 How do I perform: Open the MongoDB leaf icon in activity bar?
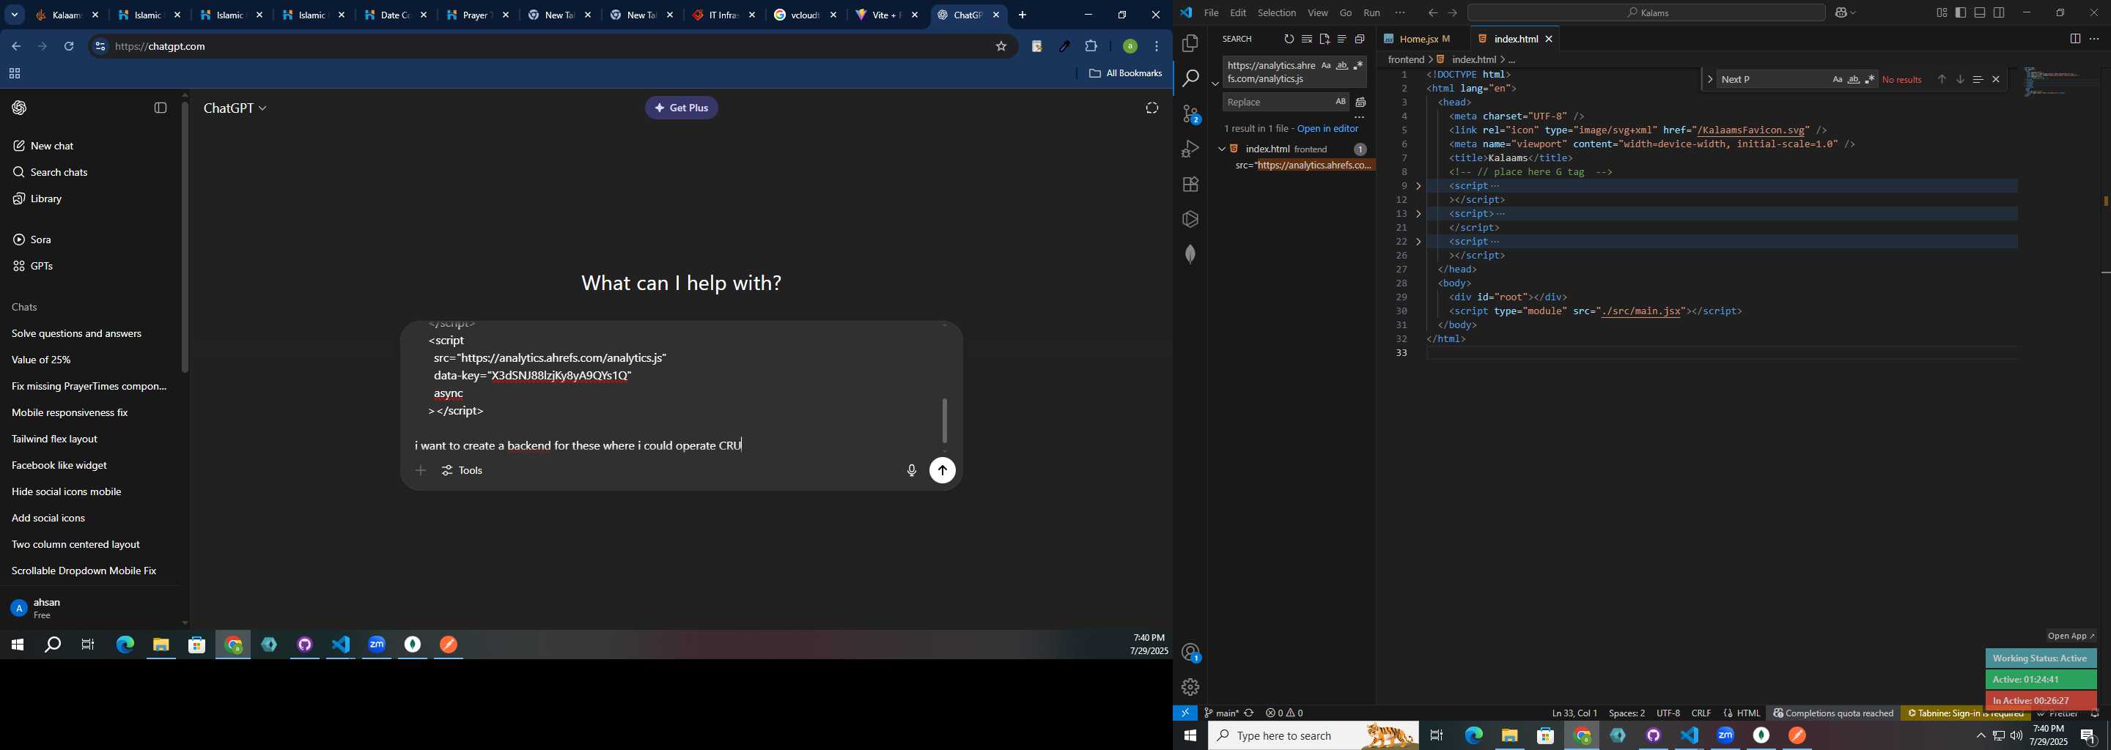(1190, 255)
